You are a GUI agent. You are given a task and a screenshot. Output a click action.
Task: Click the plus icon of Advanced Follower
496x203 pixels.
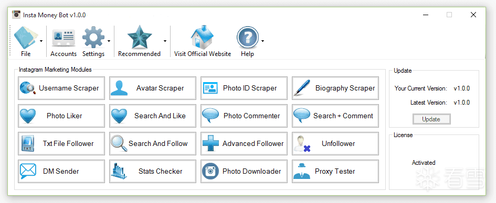(210, 144)
